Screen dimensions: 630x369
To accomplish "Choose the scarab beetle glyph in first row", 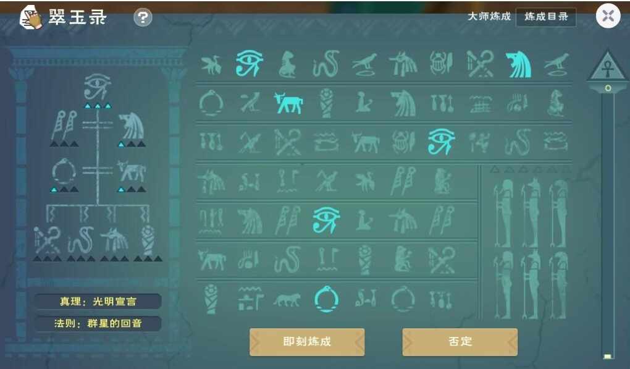I will pos(441,63).
